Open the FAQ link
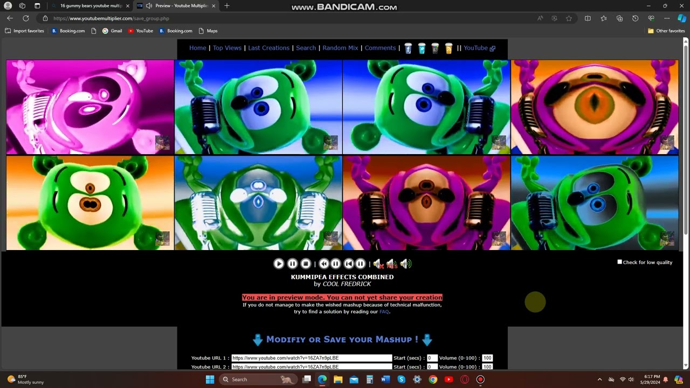690x388 pixels. 384,312
